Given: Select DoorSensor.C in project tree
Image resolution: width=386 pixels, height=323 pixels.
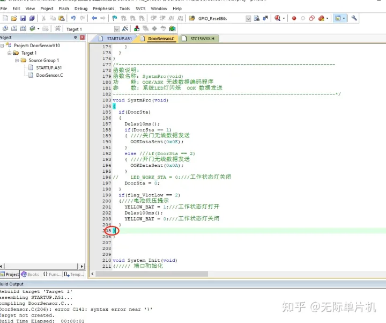Looking at the screenshot, I should pyautogui.click(x=49, y=75).
